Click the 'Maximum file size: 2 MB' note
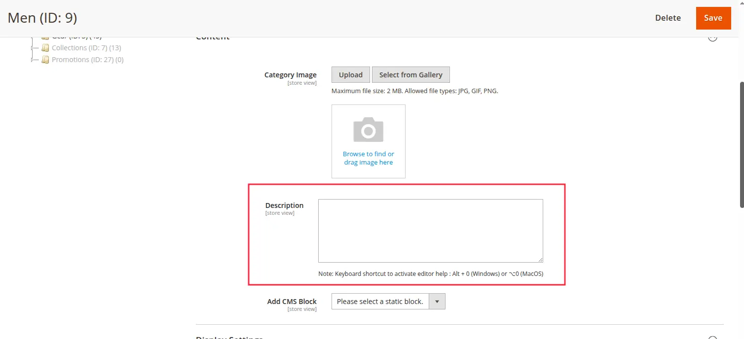744x339 pixels. click(415, 91)
